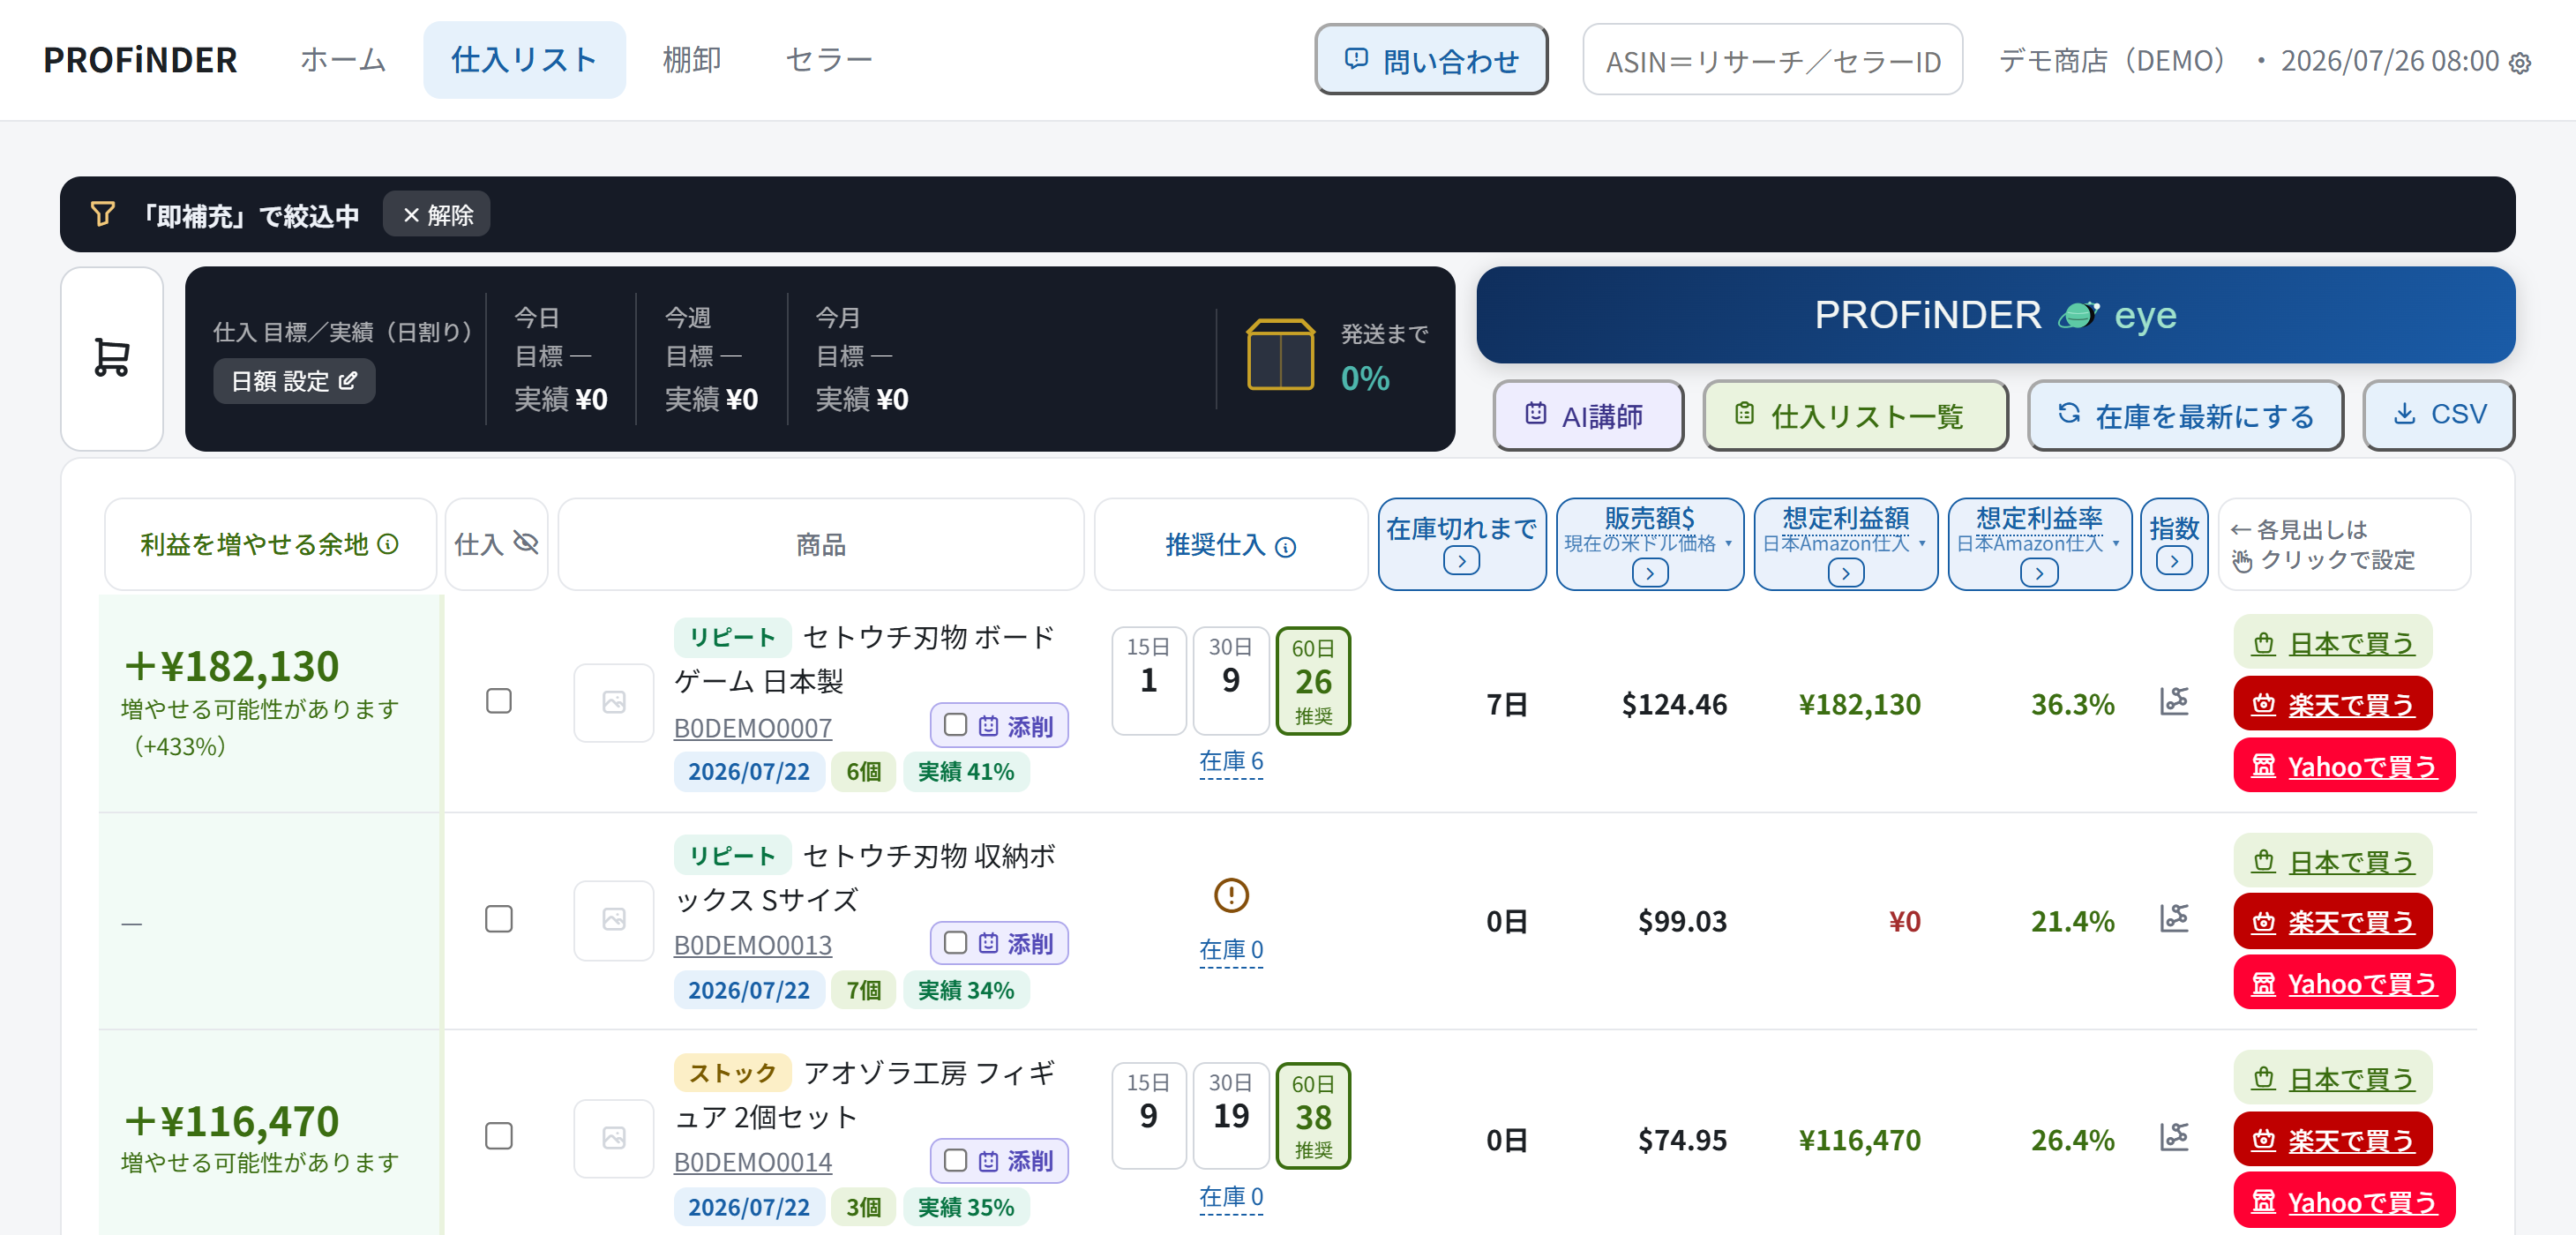
Task: Go to the ホーム tab
Action: pyautogui.click(x=343, y=60)
